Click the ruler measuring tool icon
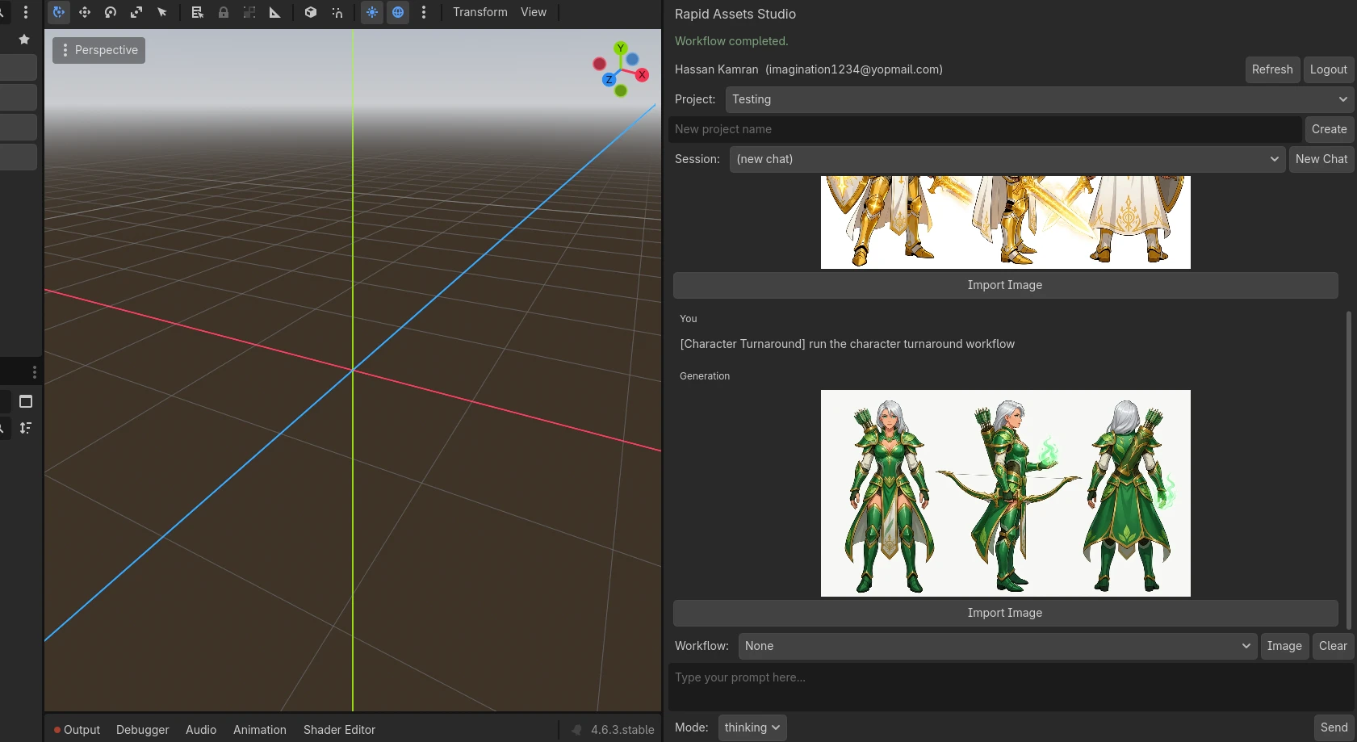1357x742 pixels. pyautogui.click(x=275, y=12)
